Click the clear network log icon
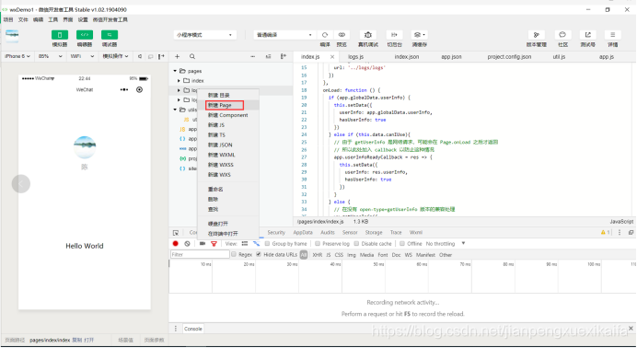The height and width of the screenshot is (348, 637). (187, 244)
